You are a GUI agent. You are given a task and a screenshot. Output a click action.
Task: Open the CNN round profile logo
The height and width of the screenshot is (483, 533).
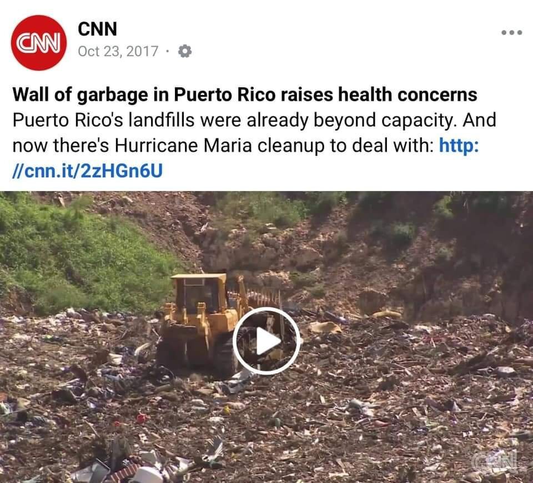click(39, 43)
